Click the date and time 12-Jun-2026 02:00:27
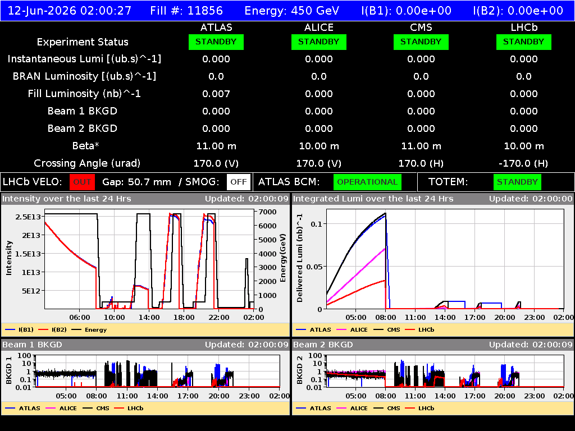The height and width of the screenshot is (431, 575). pyautogui.click(x=69, y=10)
